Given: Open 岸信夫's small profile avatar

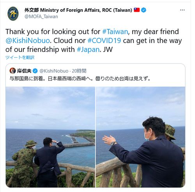Looking at the screenshot, I should click(x=12, y=71).
